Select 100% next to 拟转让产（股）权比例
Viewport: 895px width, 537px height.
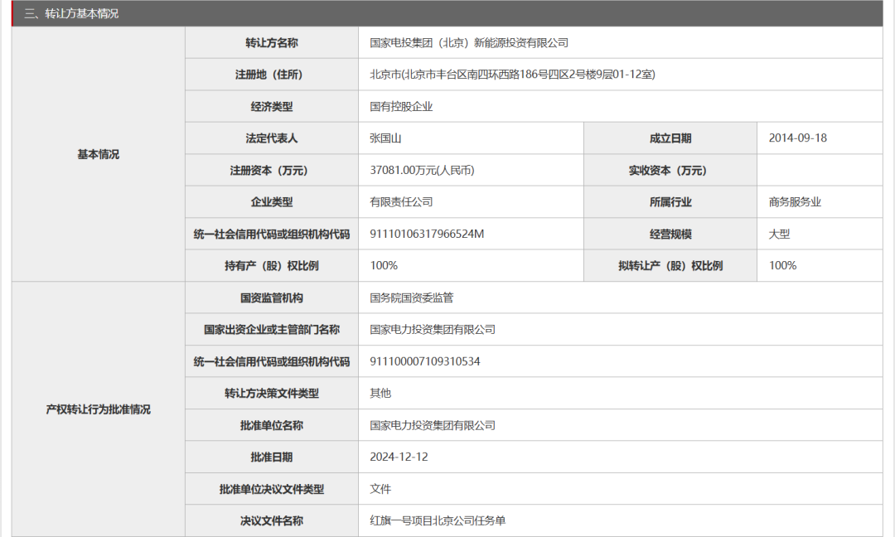(x=782, y=266)
